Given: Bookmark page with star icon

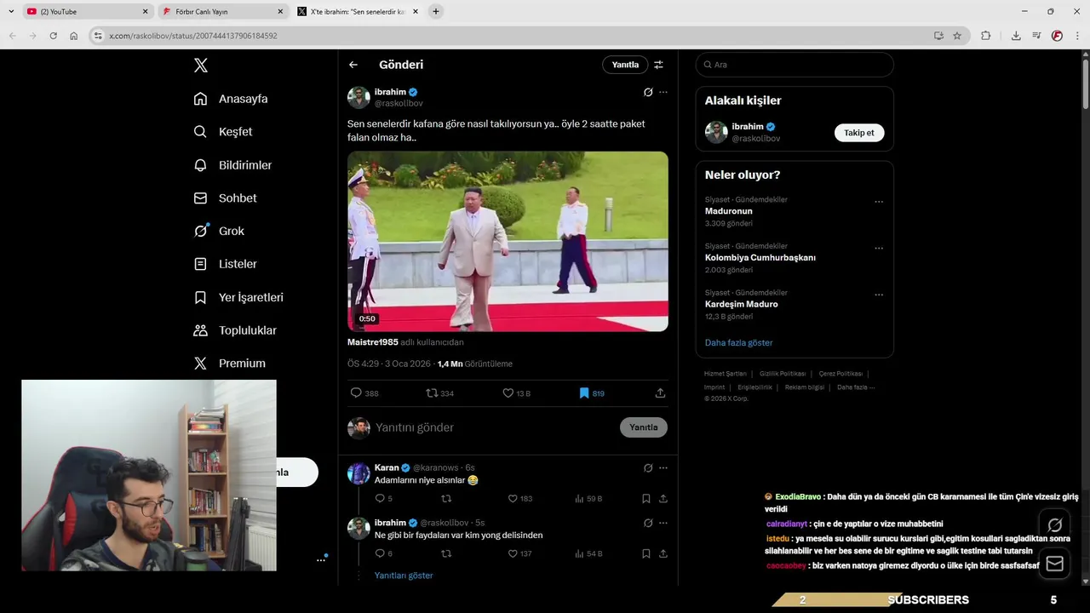Looking at the screenshot, I should point(957,36).
